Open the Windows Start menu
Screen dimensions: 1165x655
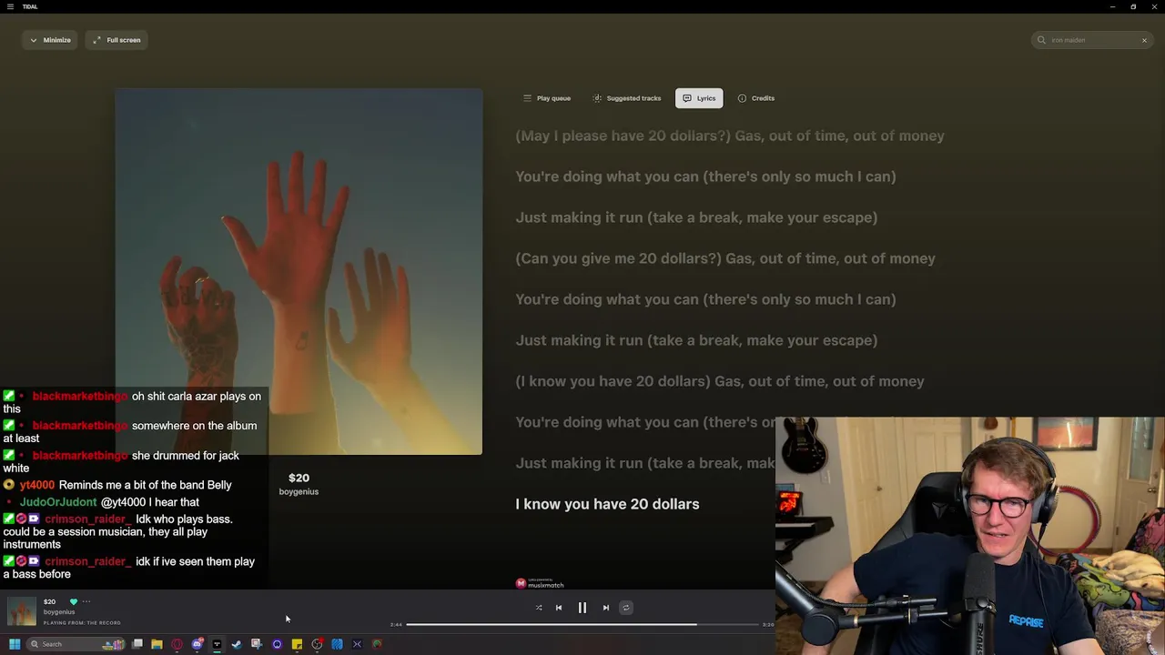coord(15,644)
